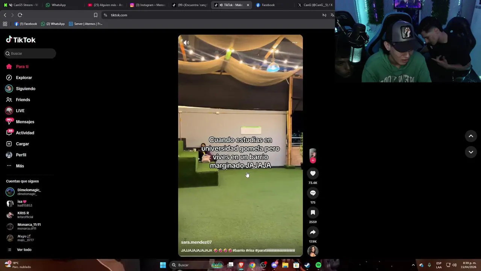Go to next video with down chevron
Image resolution: width=481 pixels, height=271 pixels.
[x=471, y=152]
